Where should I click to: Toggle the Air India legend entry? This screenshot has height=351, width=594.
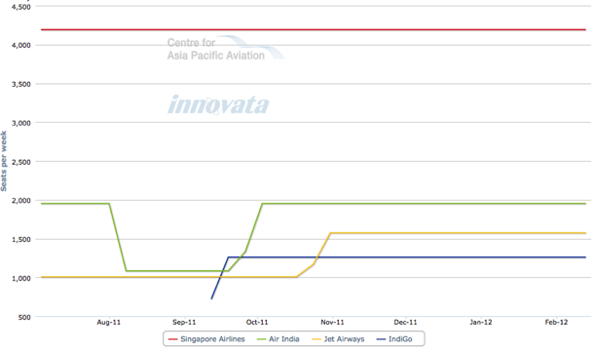click(278, 339)
